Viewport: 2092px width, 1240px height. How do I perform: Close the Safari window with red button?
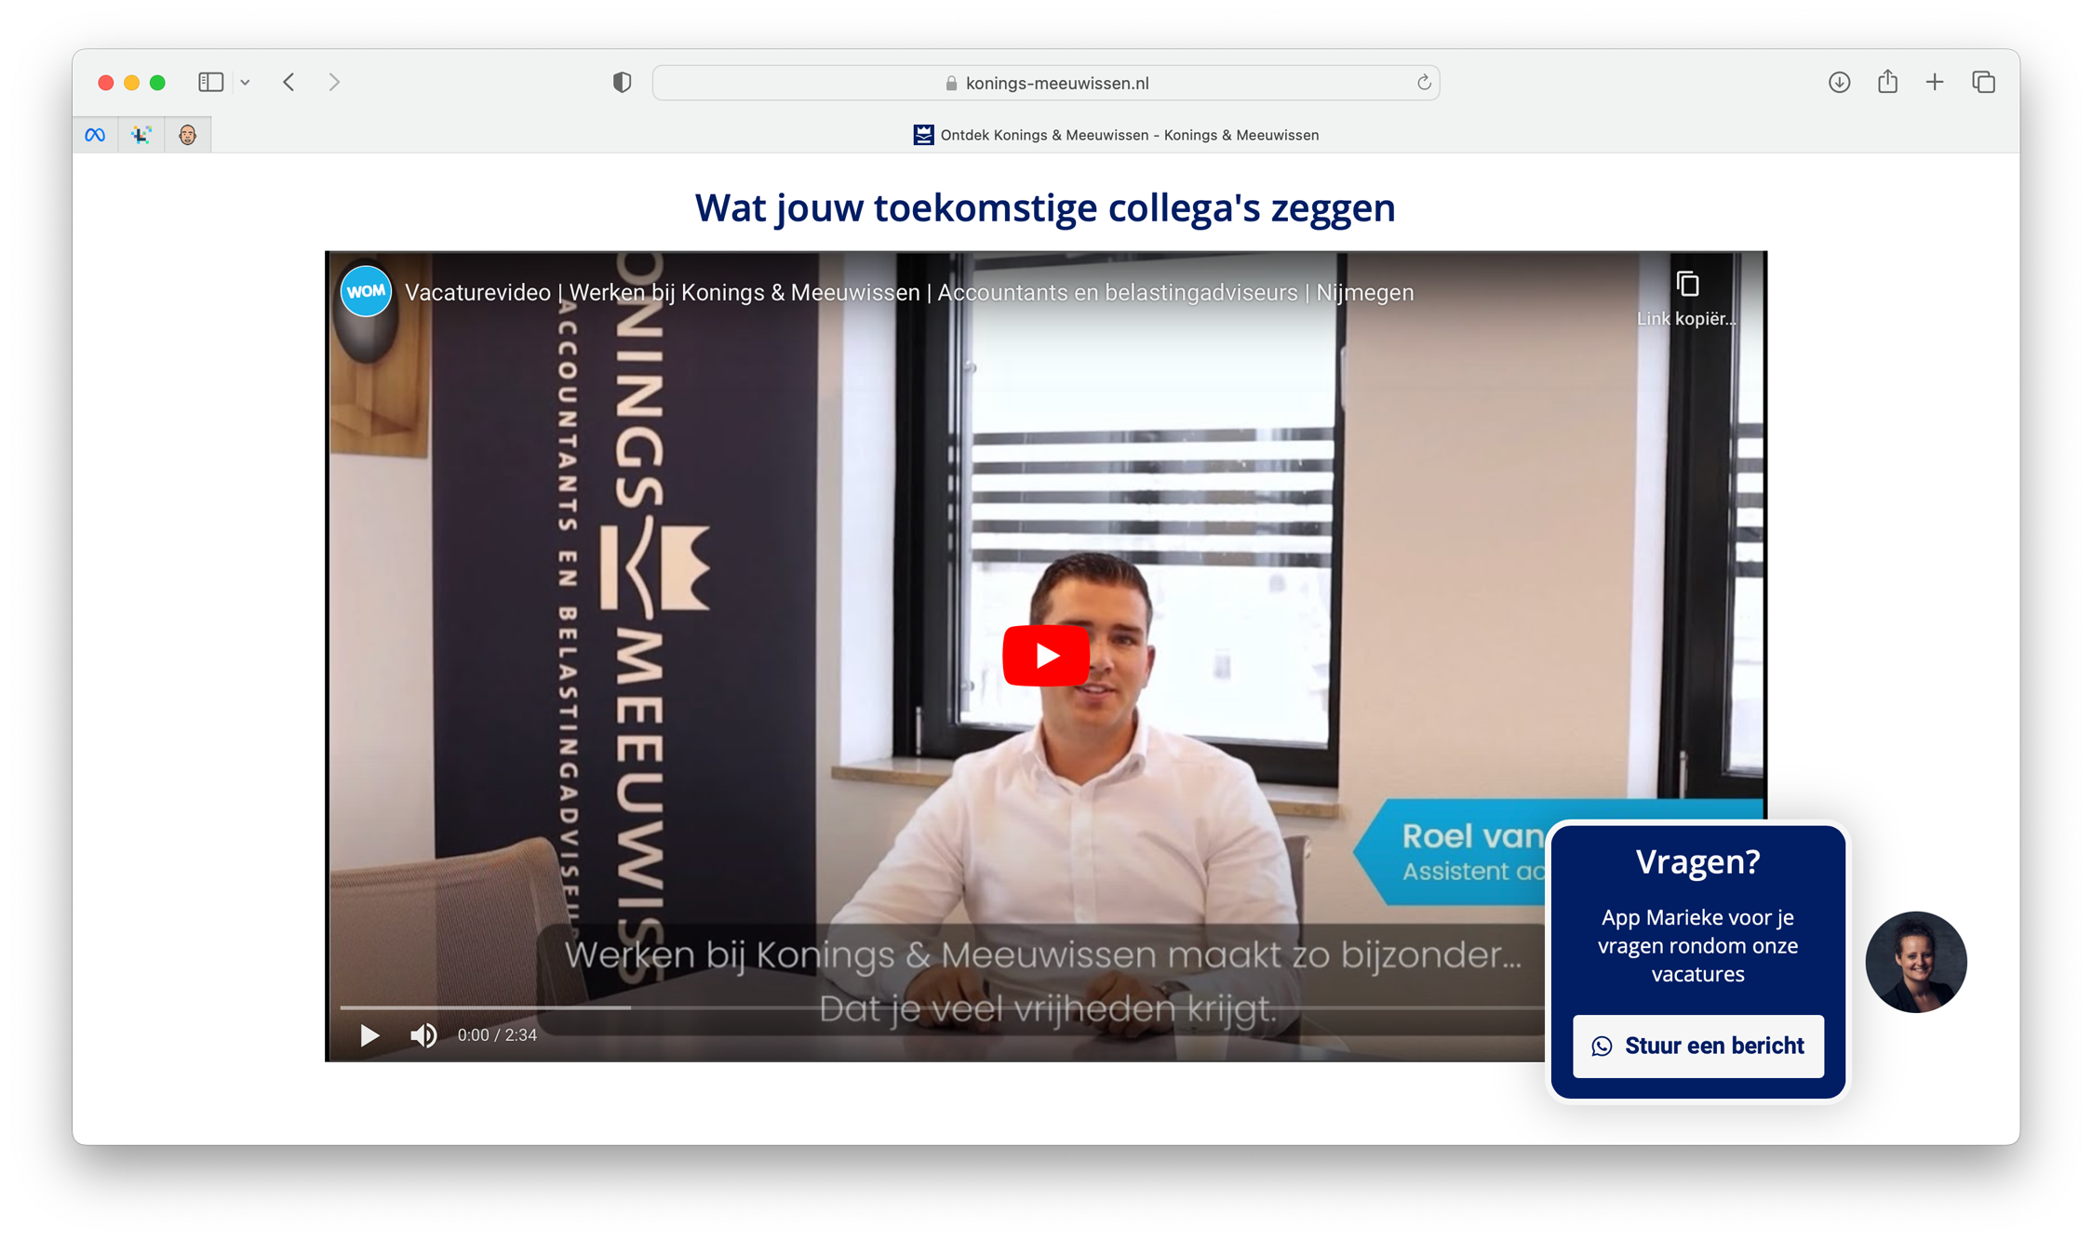coord(106,83)
